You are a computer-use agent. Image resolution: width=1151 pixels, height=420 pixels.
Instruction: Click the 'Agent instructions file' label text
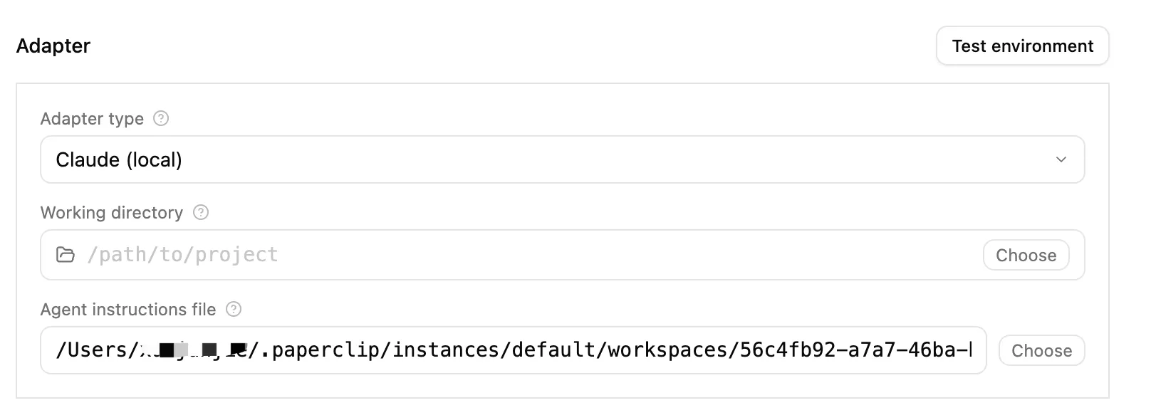click(x=128, y=310)
